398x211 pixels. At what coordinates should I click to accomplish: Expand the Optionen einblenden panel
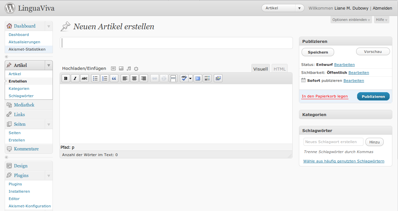[351, 20]
